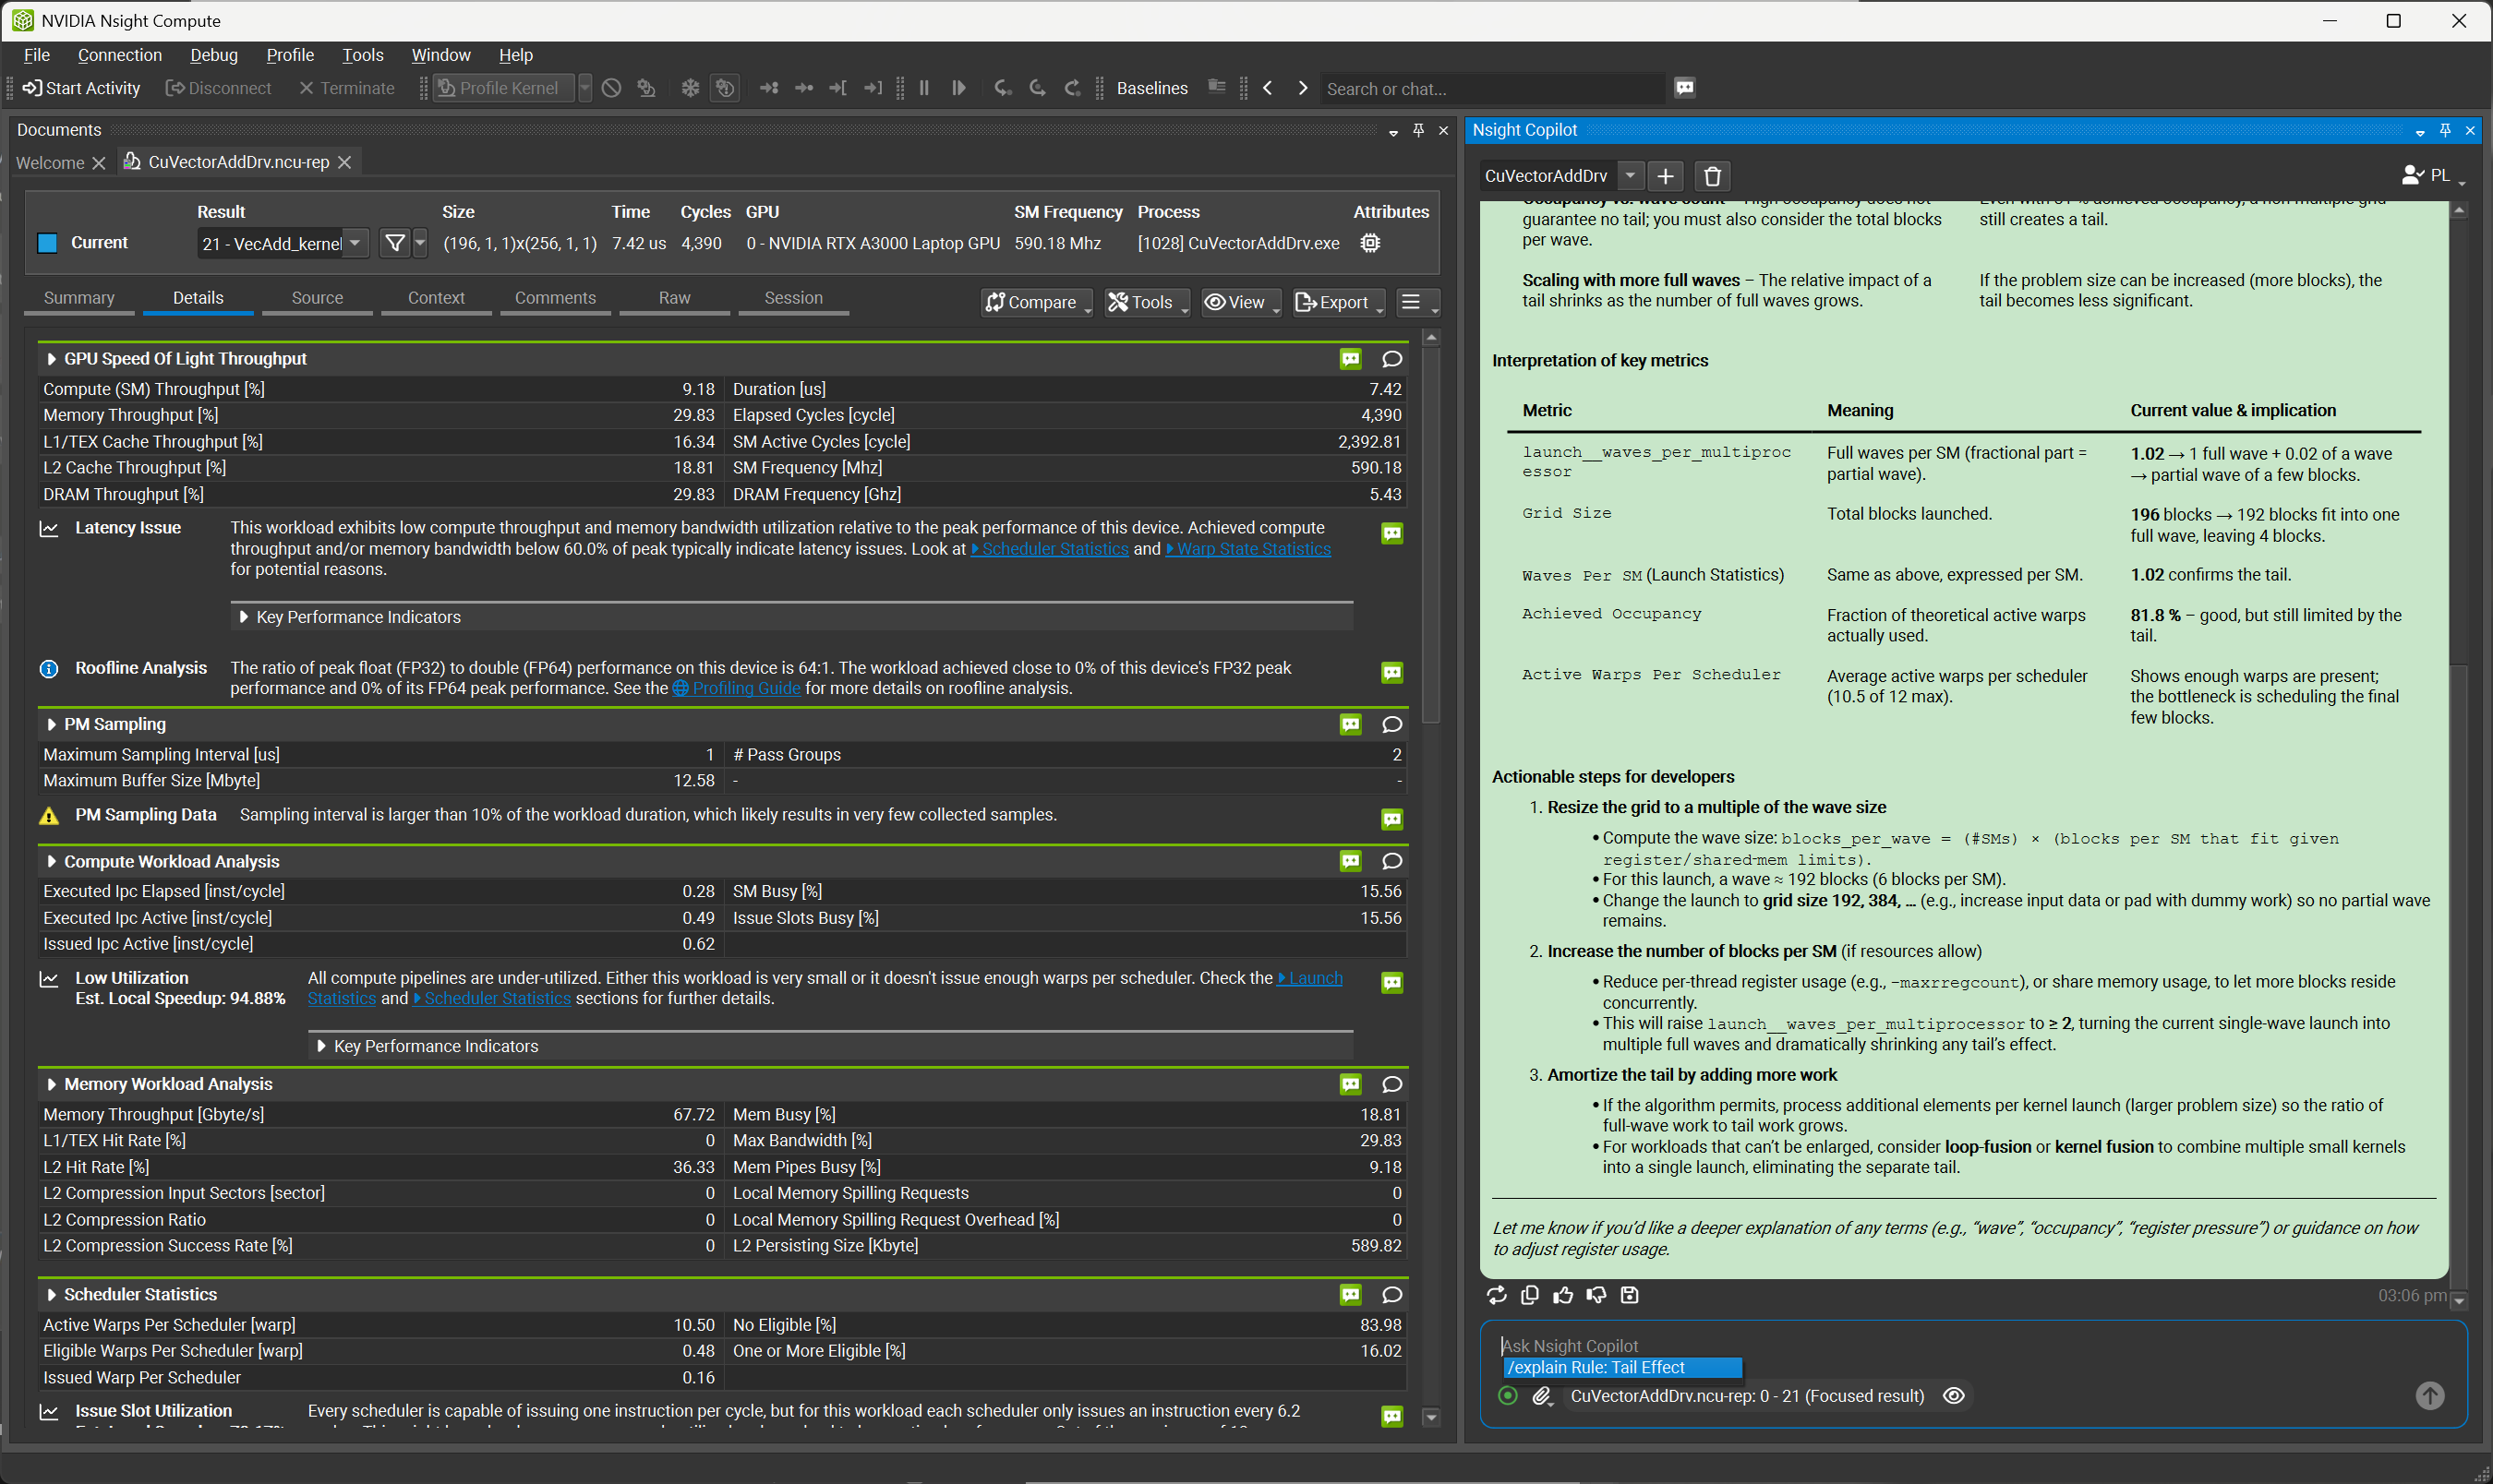Screen dimensions: 2493x1484
Task: Expand Key Performance Indicators under Low Utilization
Action: click(321, 1046)
